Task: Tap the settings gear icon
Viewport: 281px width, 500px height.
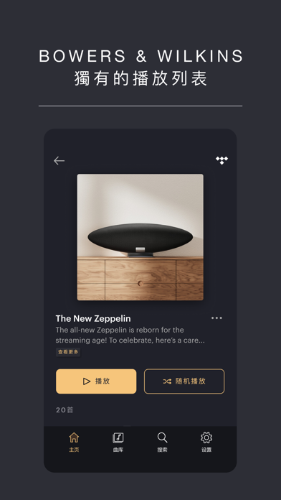Action: (206, 437)
